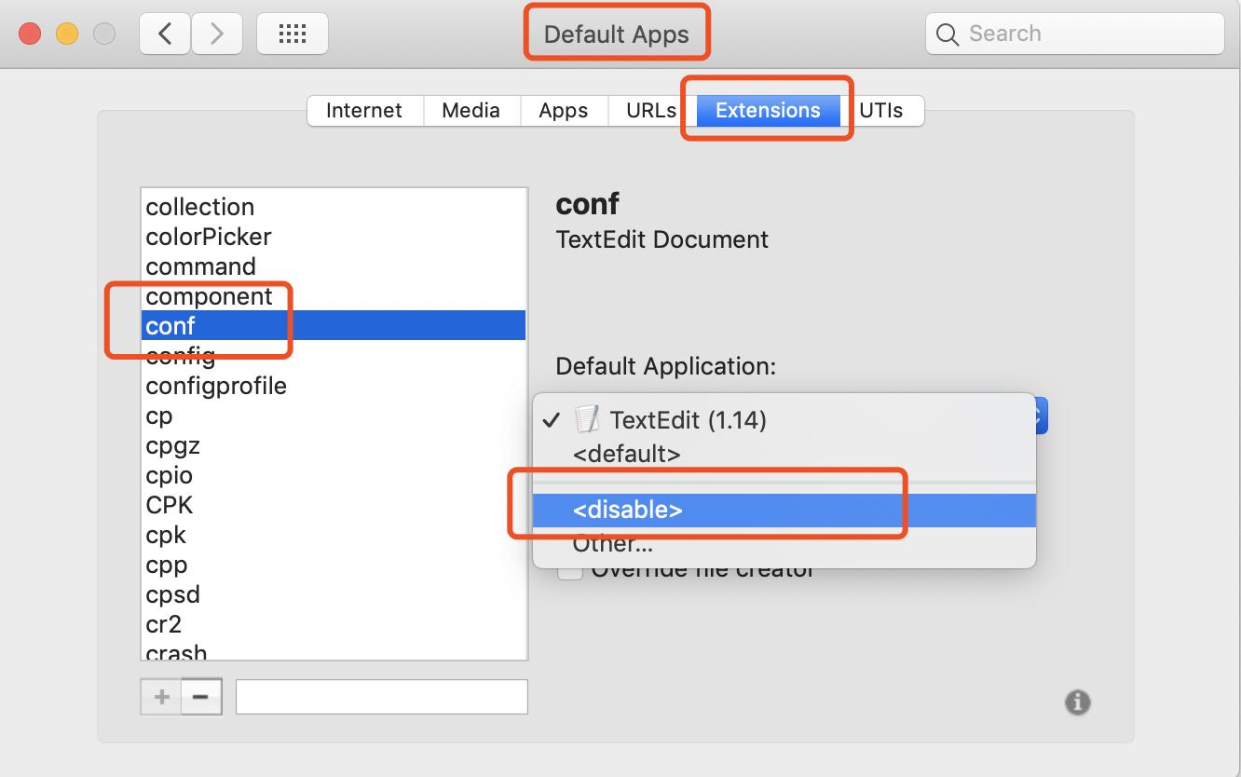The image size is (1241, 777).
Task: Open the info button at bottom right
Action: [x=1077, y=702]
